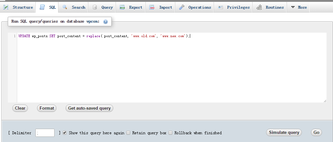
Task: Click inside the Delimiter input field
Action: coord(45,133)
